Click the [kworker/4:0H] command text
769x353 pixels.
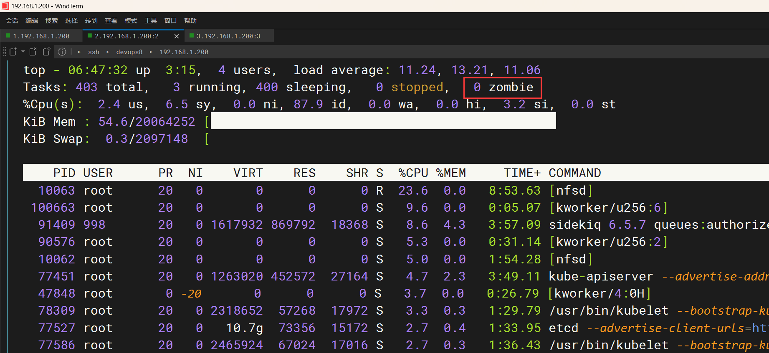click(x=599, y=294)
